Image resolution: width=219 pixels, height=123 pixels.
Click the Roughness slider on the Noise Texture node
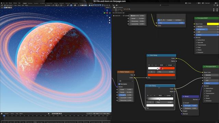coord(126,95)
